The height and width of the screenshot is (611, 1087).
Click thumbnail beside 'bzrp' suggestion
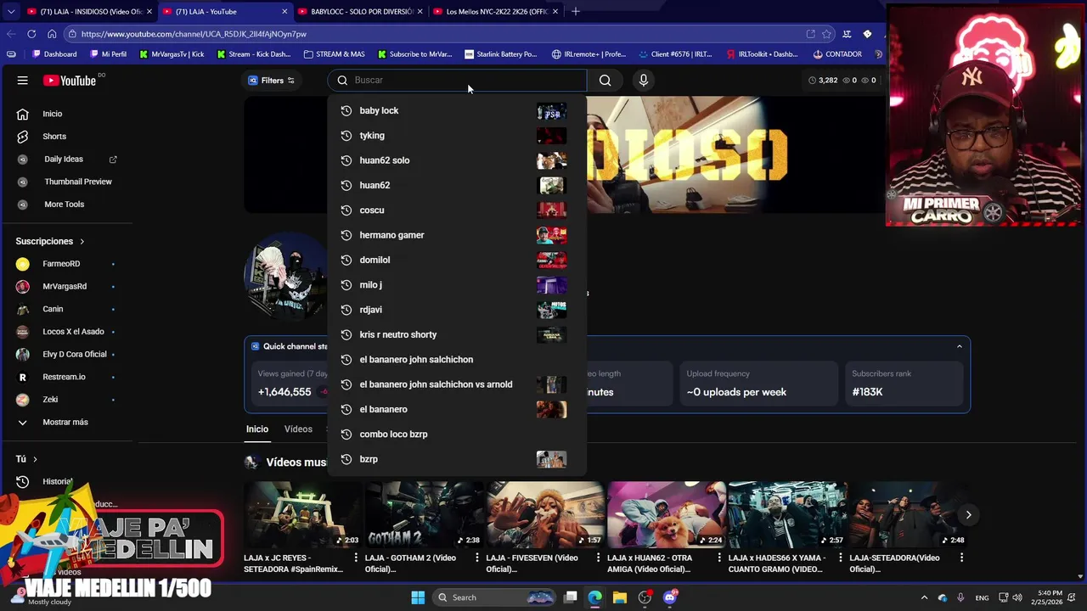tap(551, 459)
